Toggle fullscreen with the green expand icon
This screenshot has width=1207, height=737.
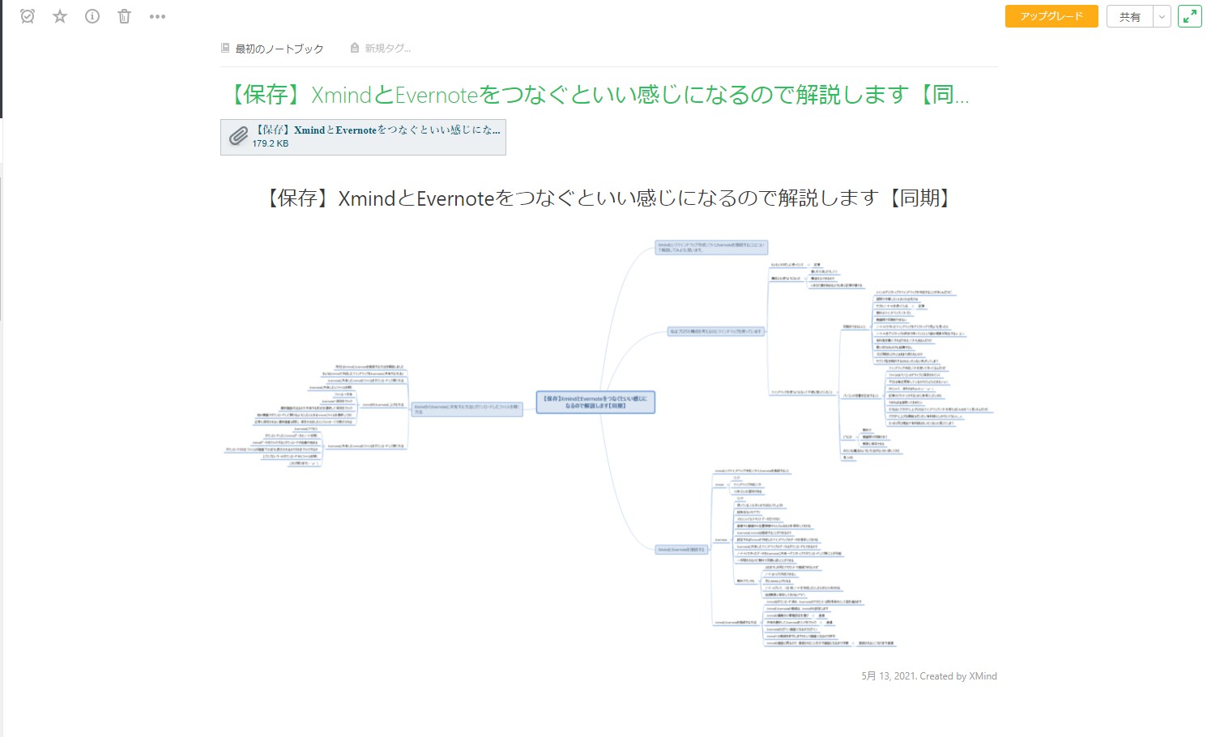pos(1189,16)
